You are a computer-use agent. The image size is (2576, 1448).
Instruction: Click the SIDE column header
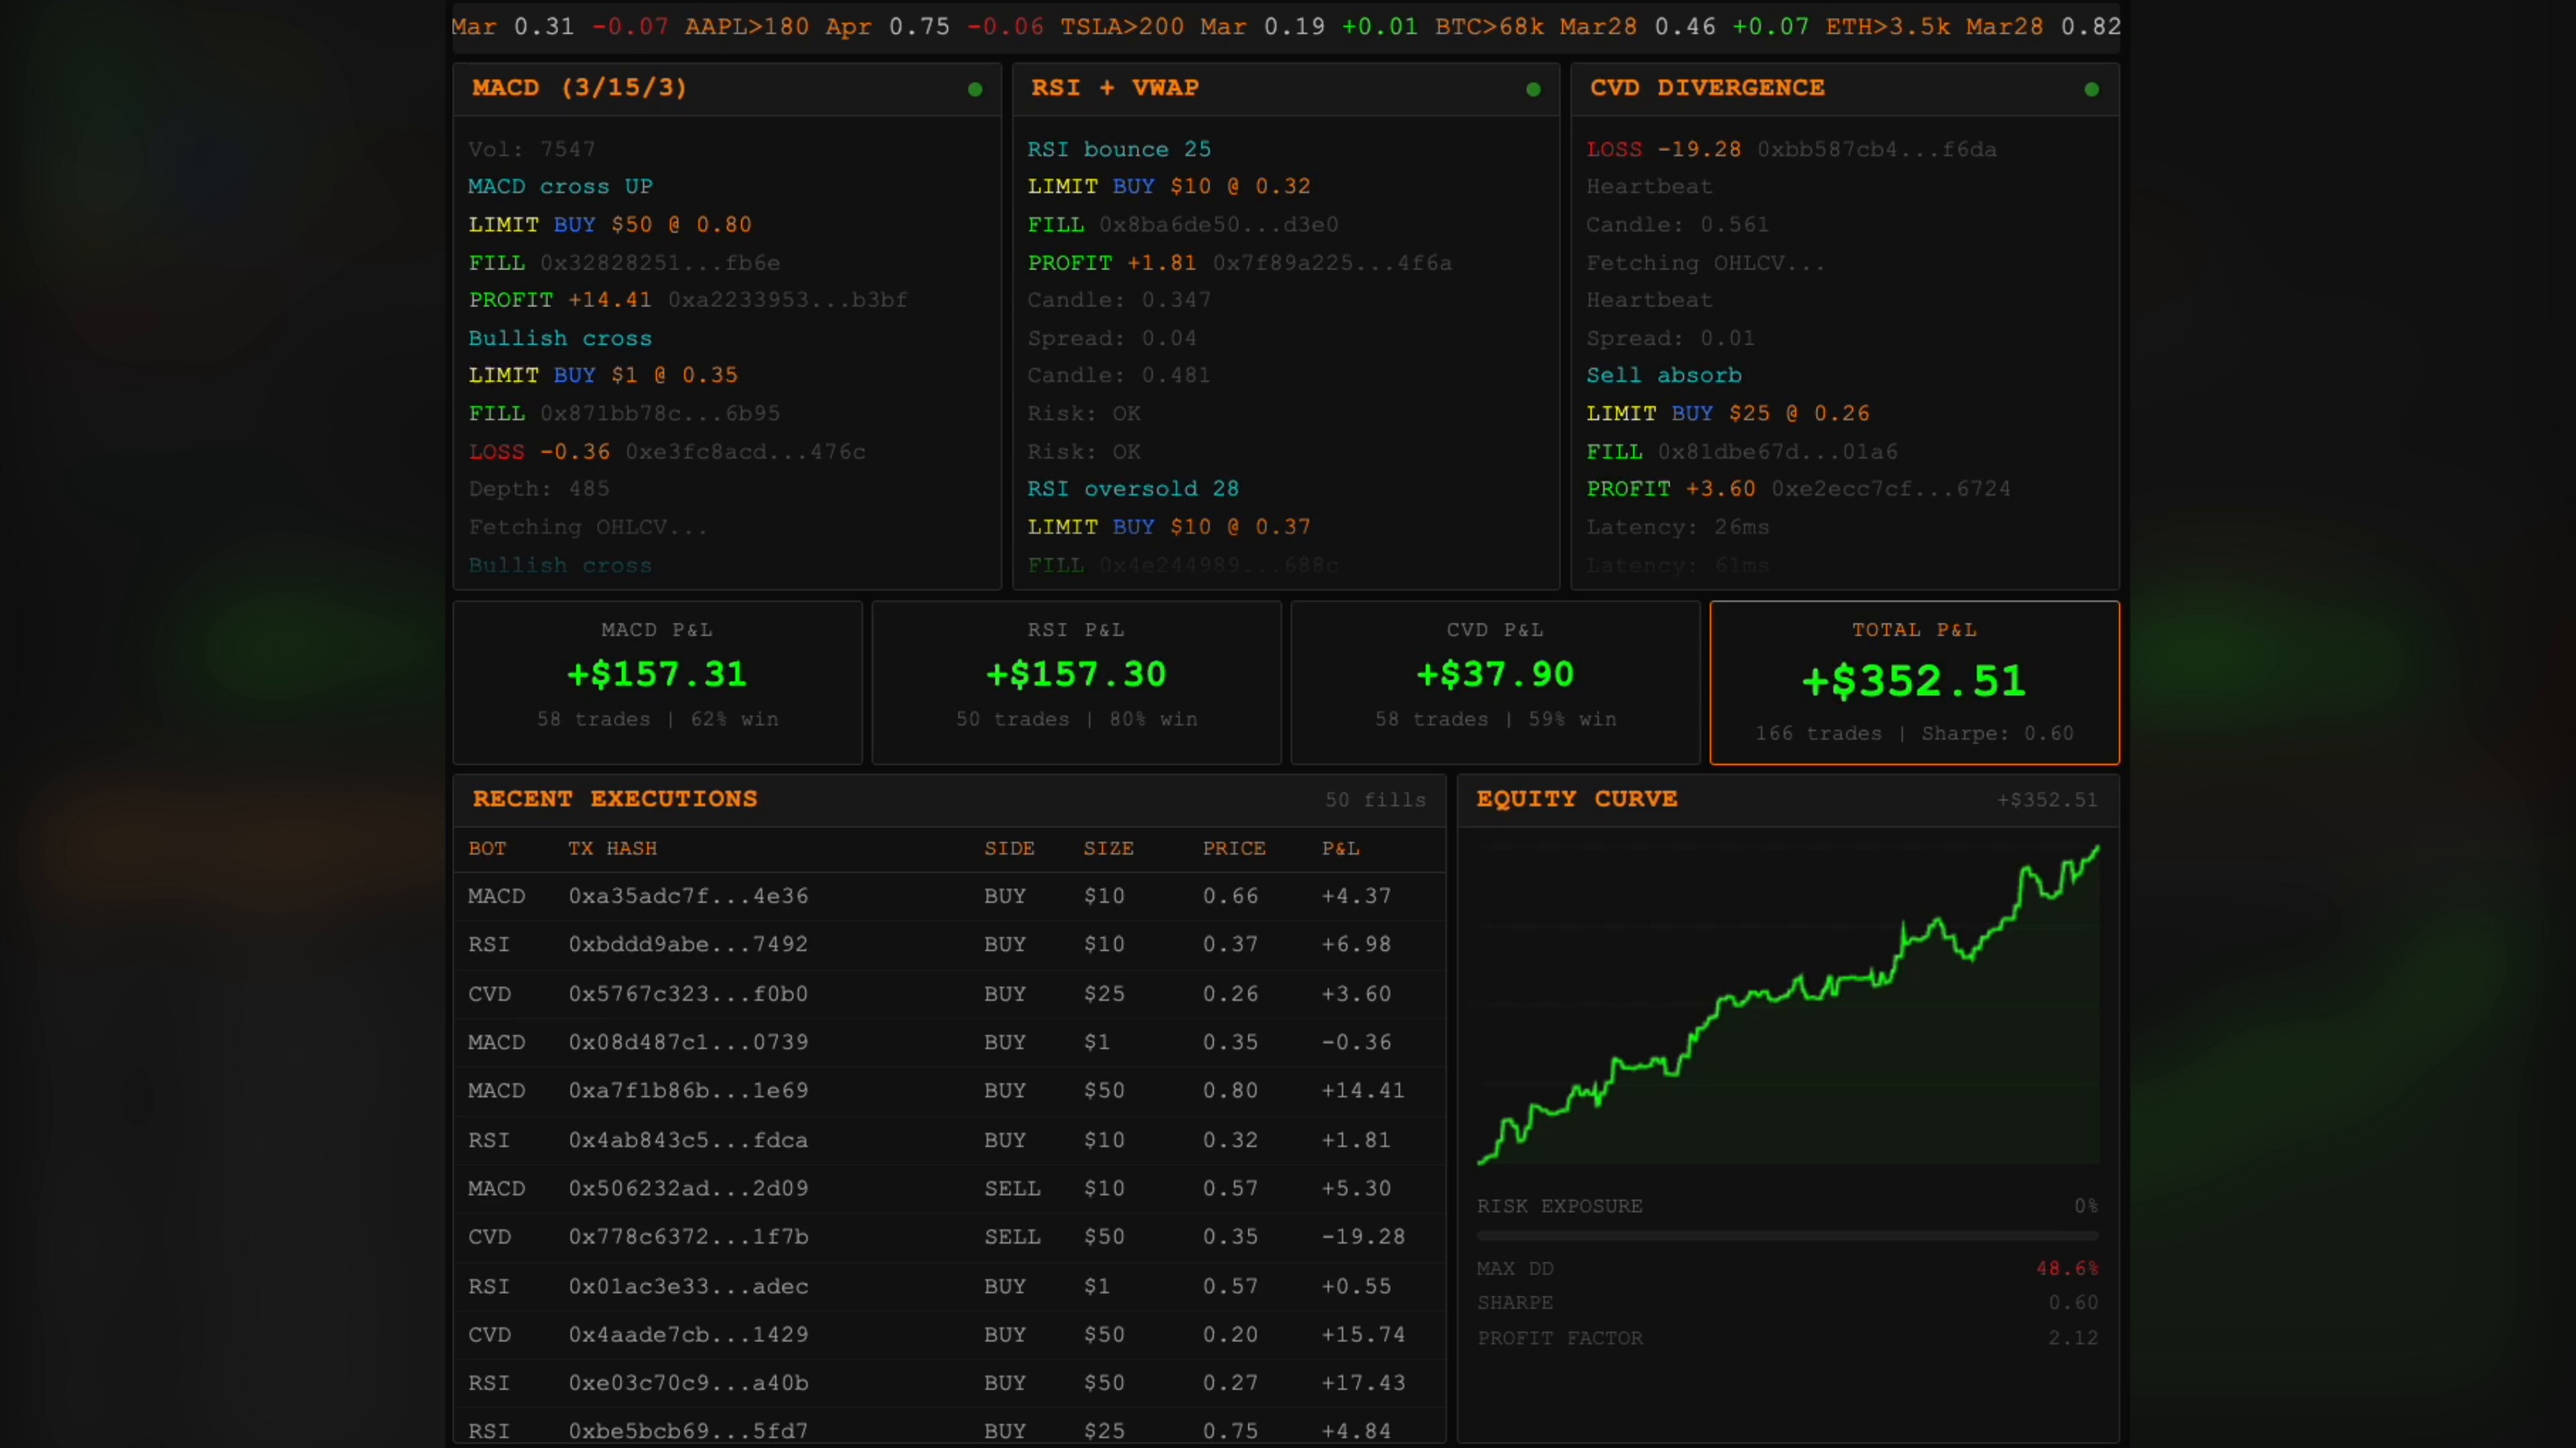pos(1009,849)
